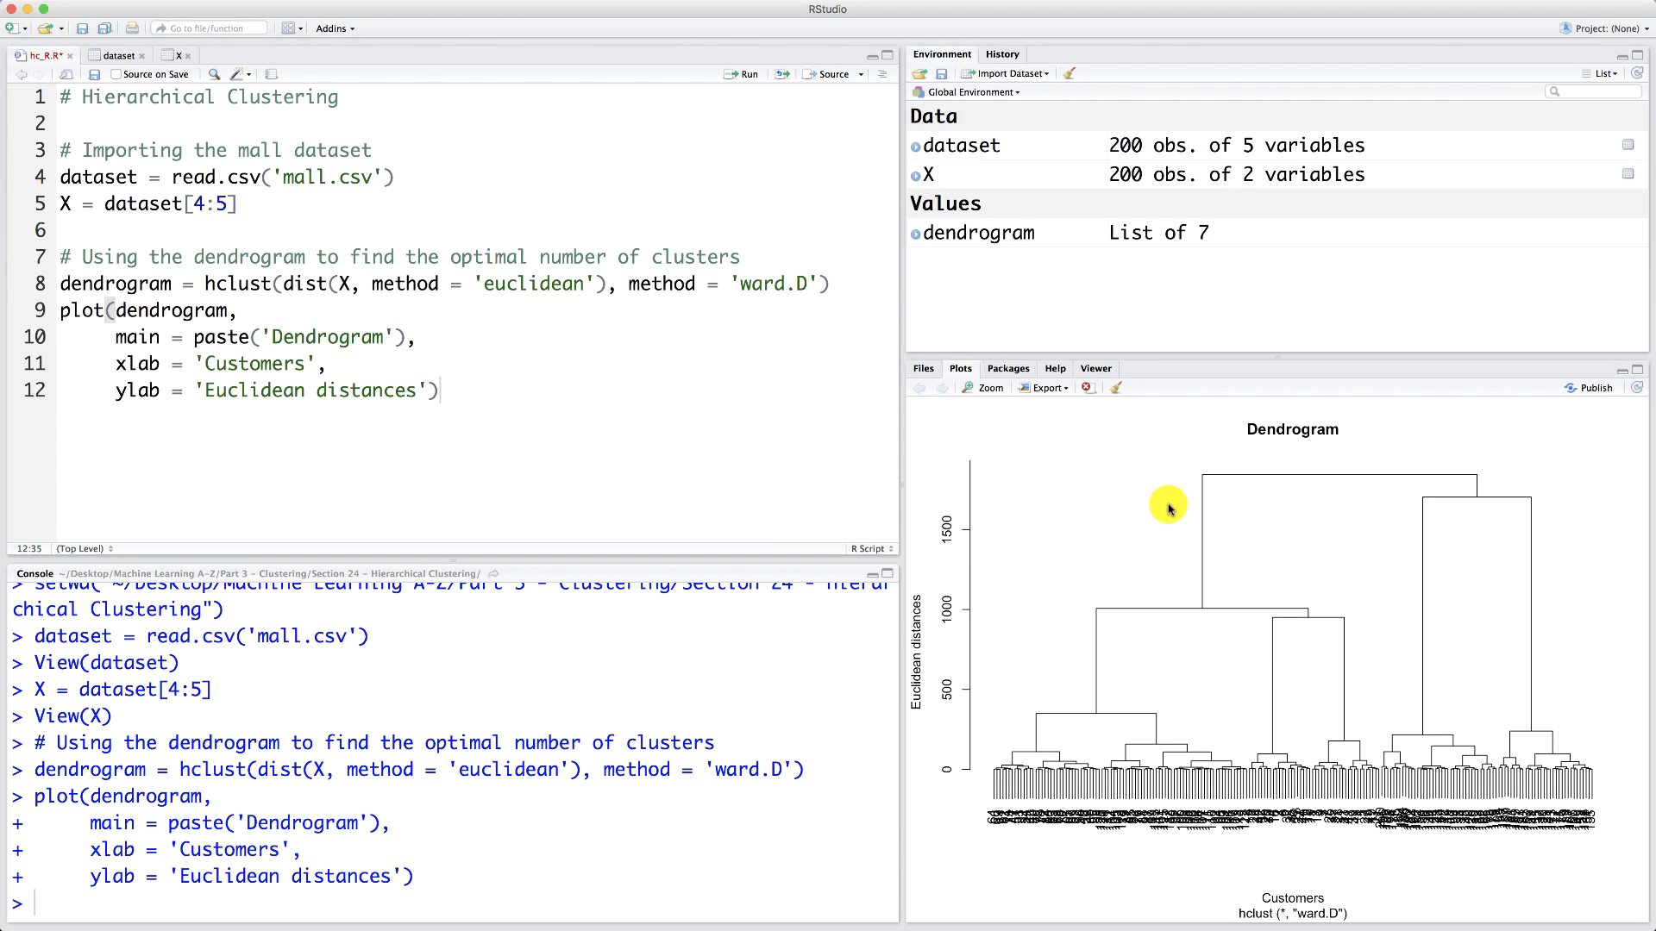Click the console working directory arrow icon
This screenshot has width=1656, height=931.
coord(493,573)
